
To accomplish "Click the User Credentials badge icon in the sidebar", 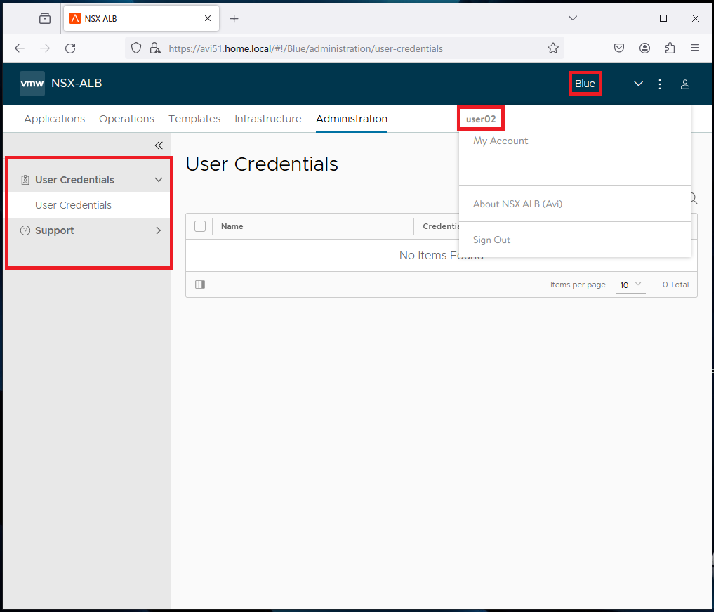I will (x=25, y=180).
